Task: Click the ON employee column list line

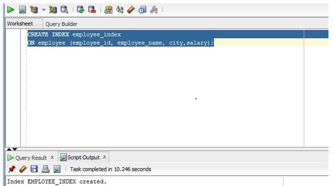Action: click(120, 43)
